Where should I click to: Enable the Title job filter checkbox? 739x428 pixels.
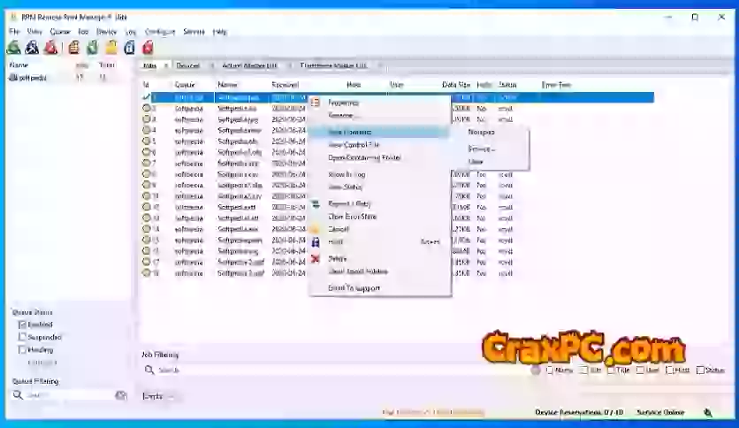point(612,370)
